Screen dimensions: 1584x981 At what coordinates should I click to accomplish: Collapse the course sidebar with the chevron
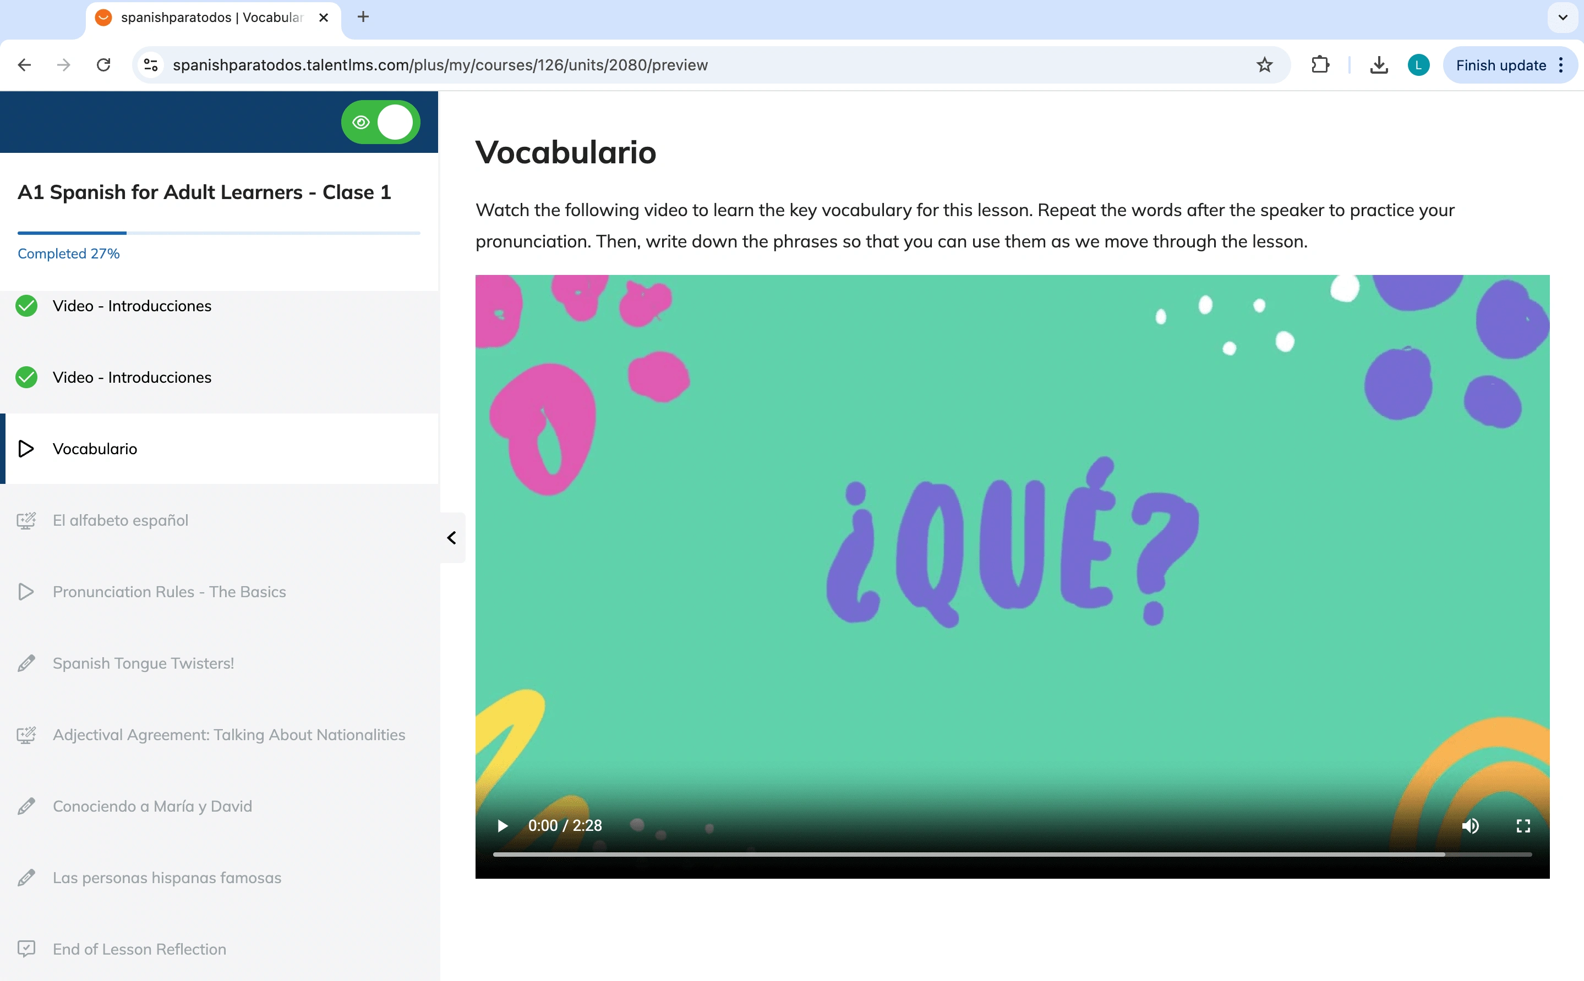click(452, 538)
